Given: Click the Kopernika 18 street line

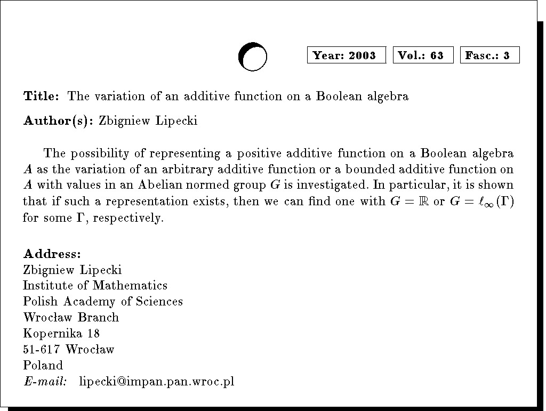Looking at the screenshot, I should tap(61, 334).
